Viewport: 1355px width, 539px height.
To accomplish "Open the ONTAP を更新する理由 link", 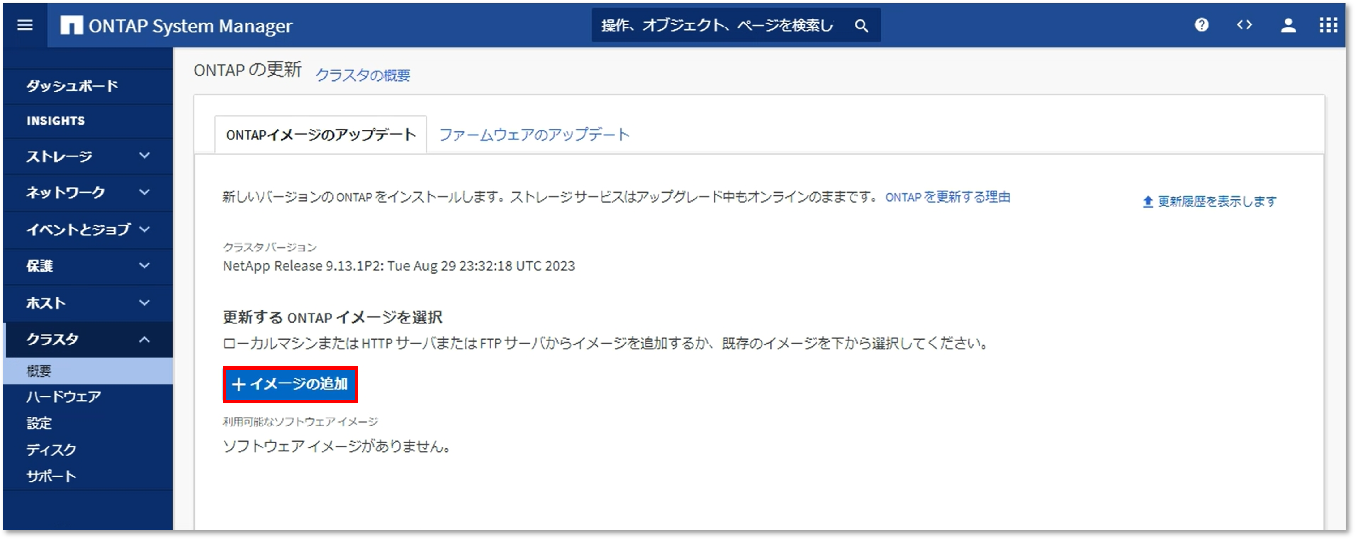I will pos(947,197).
